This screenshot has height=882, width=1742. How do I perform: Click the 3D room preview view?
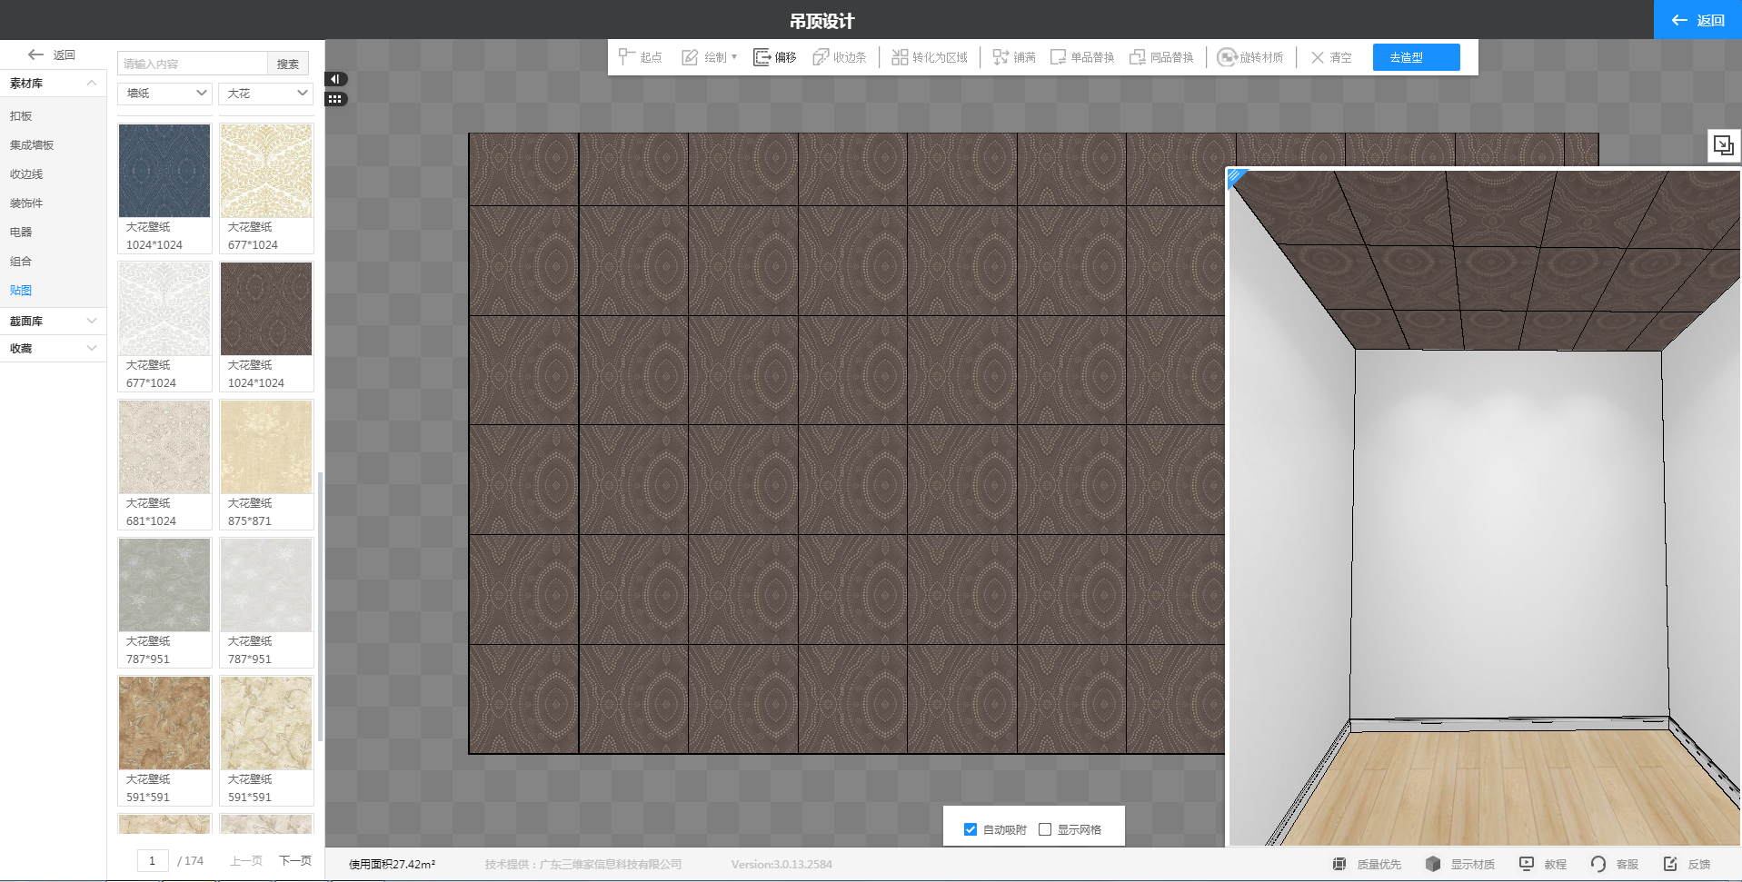pyautogui.click(x=1485, y=508)
